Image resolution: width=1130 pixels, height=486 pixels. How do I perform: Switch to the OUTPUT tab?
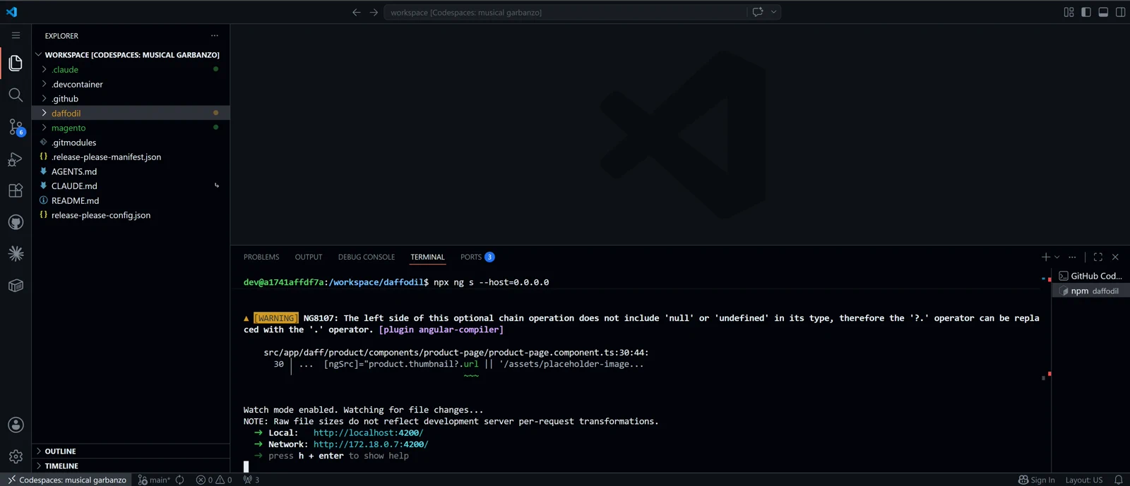click(309, 257)
